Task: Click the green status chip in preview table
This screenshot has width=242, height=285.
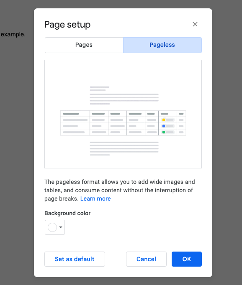Action: click(x=168, y=132)
